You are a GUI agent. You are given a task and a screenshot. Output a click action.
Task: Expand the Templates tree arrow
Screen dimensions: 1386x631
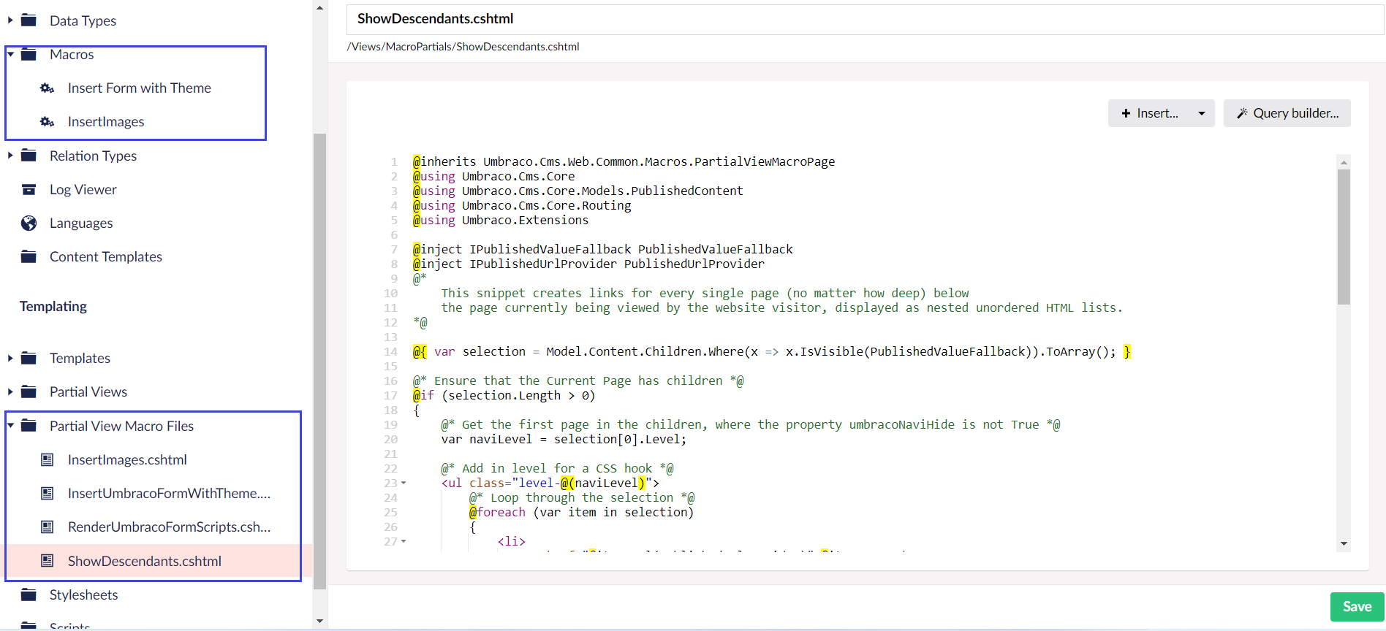(10, 359)
